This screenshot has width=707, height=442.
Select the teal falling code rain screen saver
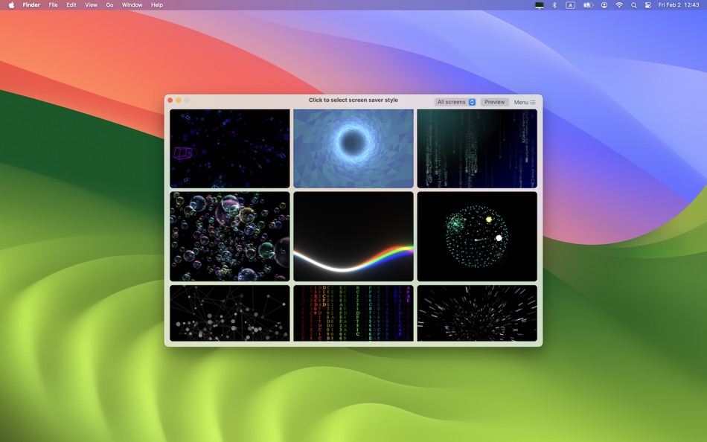pos(477,148)
